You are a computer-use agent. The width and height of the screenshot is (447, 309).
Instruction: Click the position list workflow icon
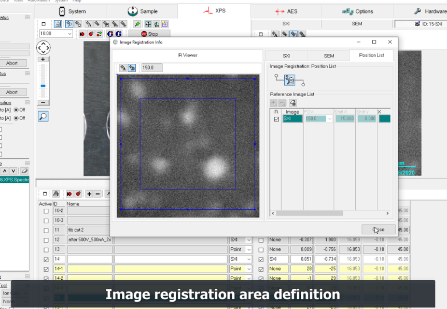(x=290, y=80)
